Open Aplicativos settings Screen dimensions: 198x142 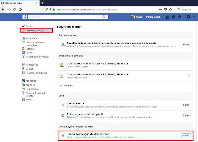click(31, 81)
